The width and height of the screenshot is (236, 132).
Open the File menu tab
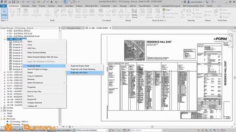pyautogui.click(x=3, y=6)
